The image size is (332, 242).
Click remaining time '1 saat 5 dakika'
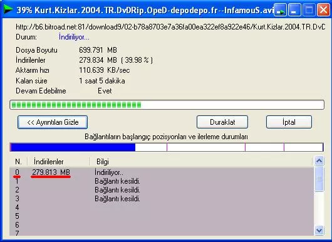[x=102, y=81]
